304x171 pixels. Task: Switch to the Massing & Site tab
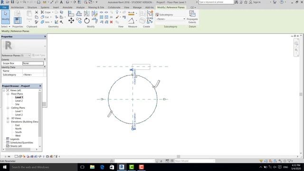pyautogui.click(x=96, y=8)
